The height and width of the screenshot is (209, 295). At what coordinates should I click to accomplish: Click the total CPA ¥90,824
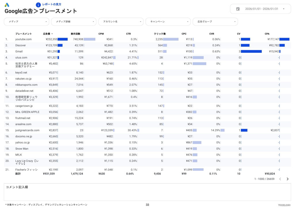[270, 174]
